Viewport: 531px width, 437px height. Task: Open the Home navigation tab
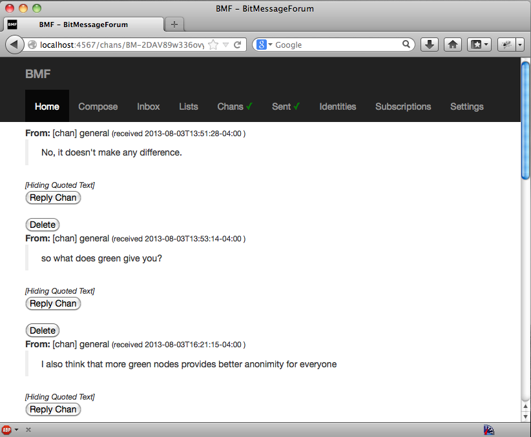[x=47, y=107]
